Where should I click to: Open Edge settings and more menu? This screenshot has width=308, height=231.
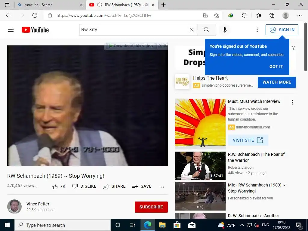pos(299,15)
